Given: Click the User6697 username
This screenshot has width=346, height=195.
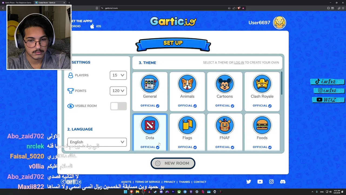Looking at the screenshot, I should pyautogui.click(x=259, y=23).
